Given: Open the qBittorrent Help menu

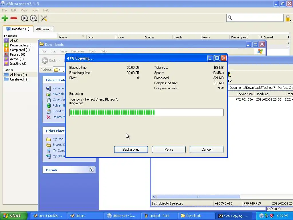Looking at the screenshot, I should point(46,10).
